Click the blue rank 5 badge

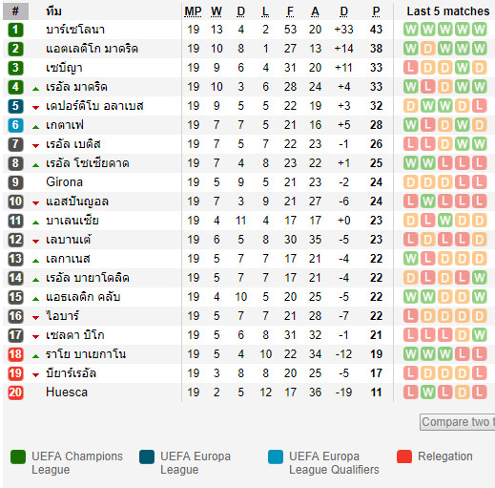(x=15, y=106)
